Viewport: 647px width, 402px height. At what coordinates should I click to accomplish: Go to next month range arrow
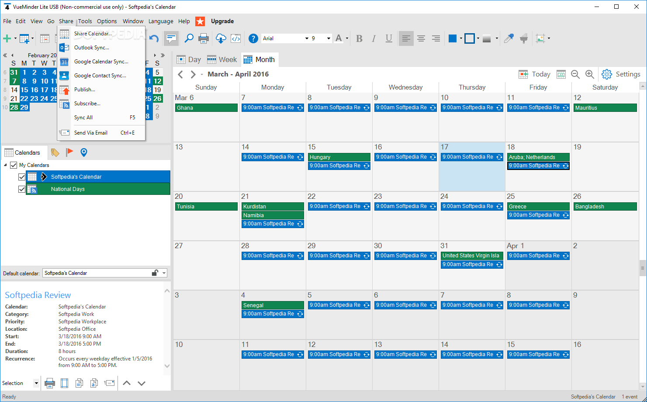tap(193, 74)
